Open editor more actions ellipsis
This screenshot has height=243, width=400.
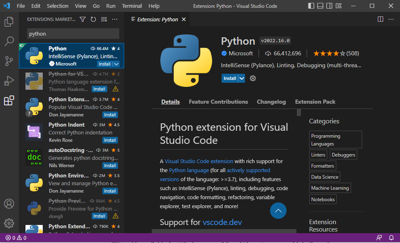click(391, 19)
